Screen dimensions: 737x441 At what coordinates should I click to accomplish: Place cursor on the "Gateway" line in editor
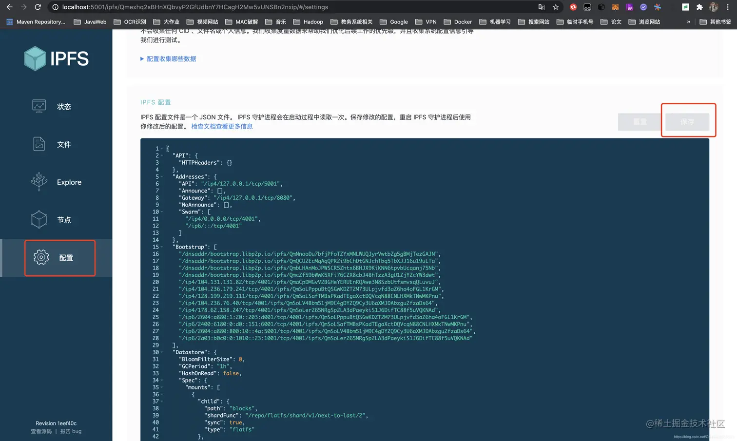point(237,197)
